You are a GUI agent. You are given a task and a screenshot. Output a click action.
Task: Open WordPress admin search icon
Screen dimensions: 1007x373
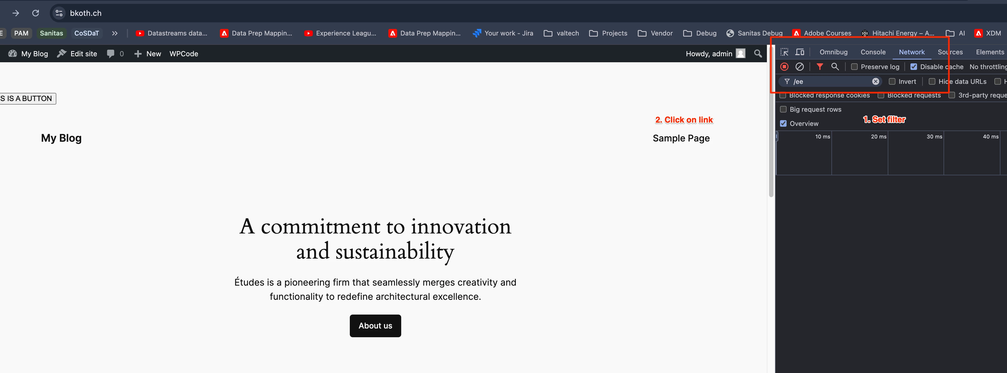pyautogui.click(x=758, y=54)
